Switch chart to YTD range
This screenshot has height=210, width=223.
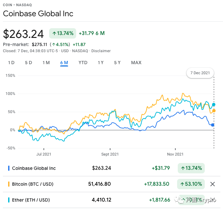pos(83,63)
